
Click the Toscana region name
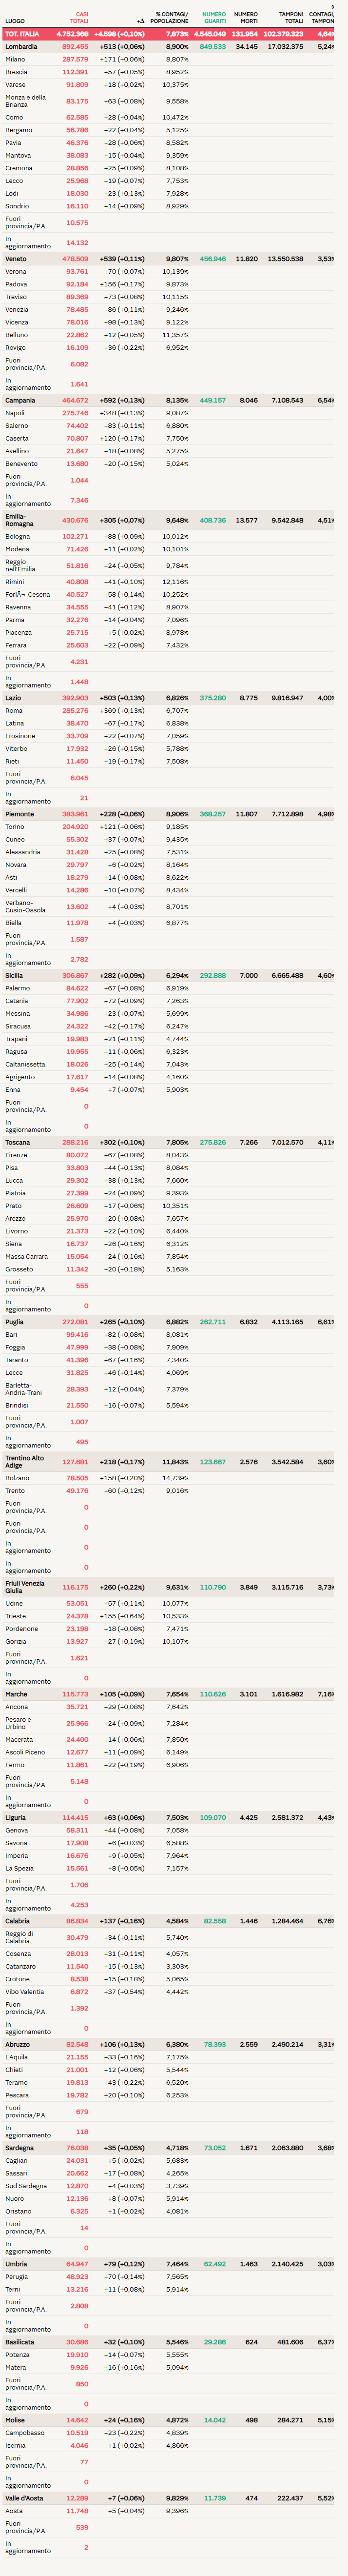point(17,1142)
